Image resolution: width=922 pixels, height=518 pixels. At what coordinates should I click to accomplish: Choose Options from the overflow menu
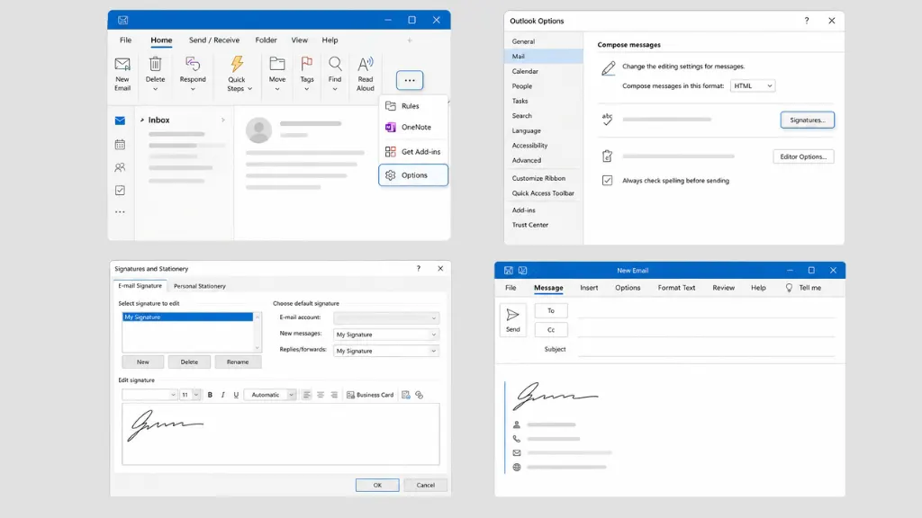(413, 175)
